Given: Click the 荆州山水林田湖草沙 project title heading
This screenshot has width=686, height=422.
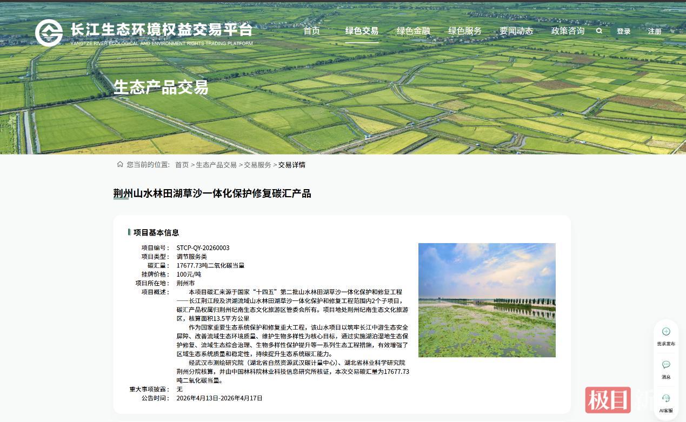Looking at the screenshot, I should (x=212, y=193).
